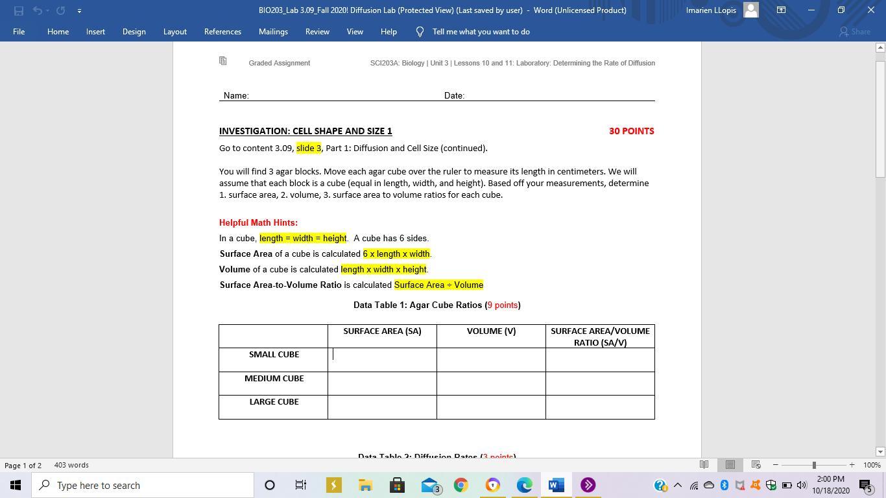
Task: Show hidden system tray icons
Action: click(678, 485)
